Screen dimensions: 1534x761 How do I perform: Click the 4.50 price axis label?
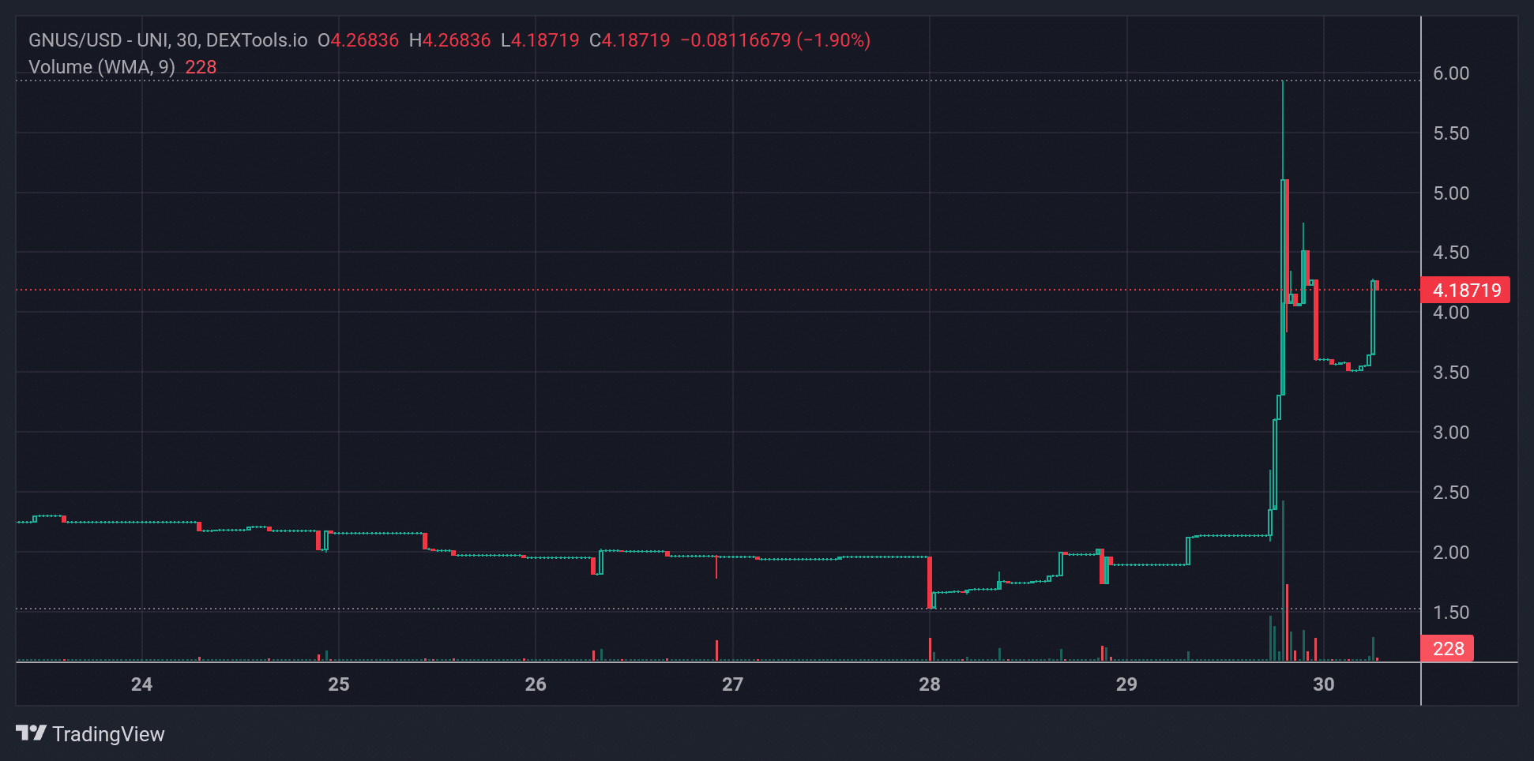pos(1451,253)
